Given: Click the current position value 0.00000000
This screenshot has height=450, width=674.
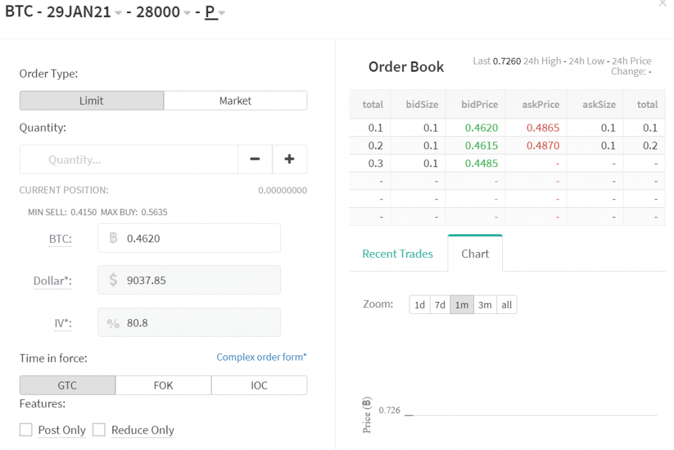Looking at the screenshot, I should point(282,190).
